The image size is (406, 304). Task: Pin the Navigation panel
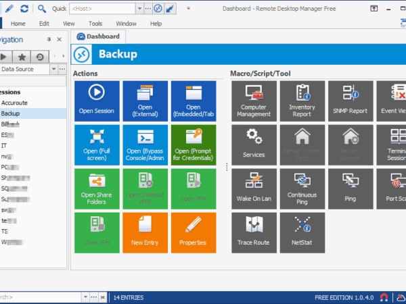(x=49, y=39)
